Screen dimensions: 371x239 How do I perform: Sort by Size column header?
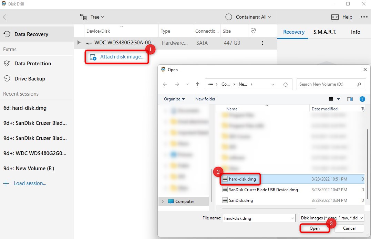click(234, 31)
